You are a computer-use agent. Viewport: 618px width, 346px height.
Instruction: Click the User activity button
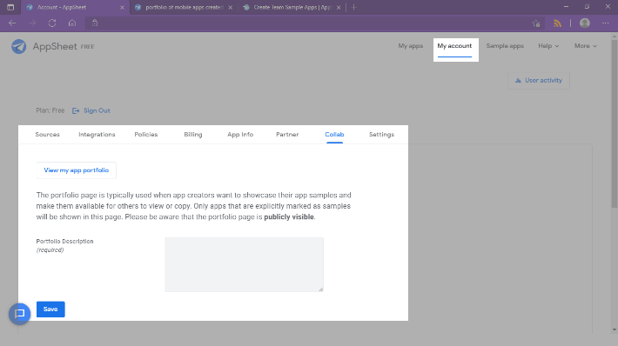tap(539, 80)
